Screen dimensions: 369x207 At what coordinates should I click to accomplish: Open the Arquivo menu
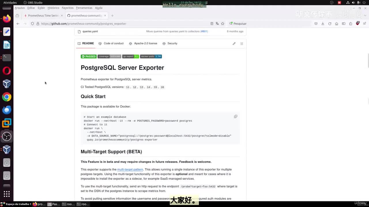(x=20, y=8)
